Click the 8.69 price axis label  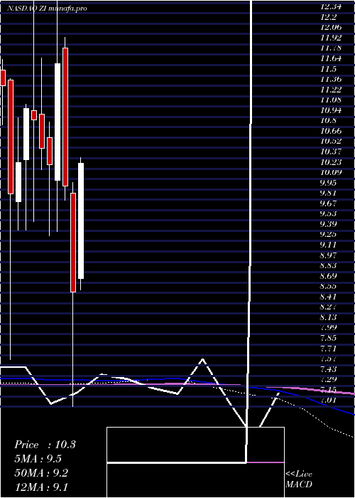(x=328, y=276)
